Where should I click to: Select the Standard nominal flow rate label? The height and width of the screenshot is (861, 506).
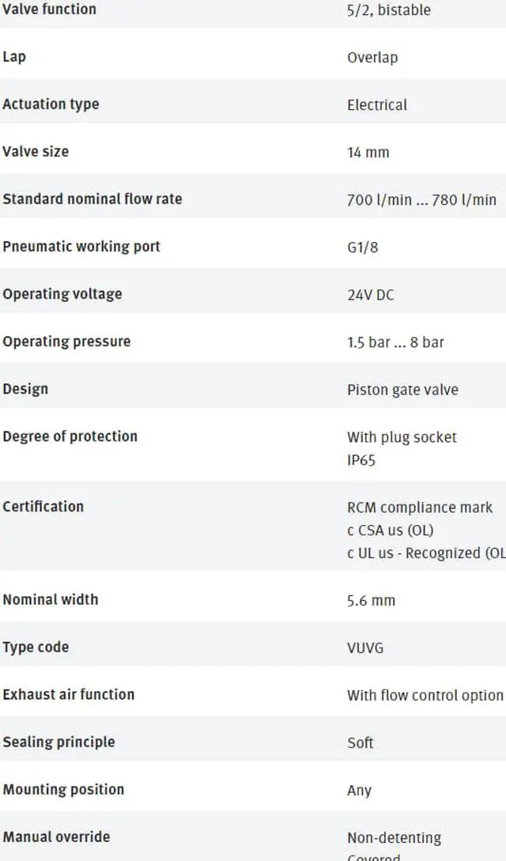click(93, 198)
